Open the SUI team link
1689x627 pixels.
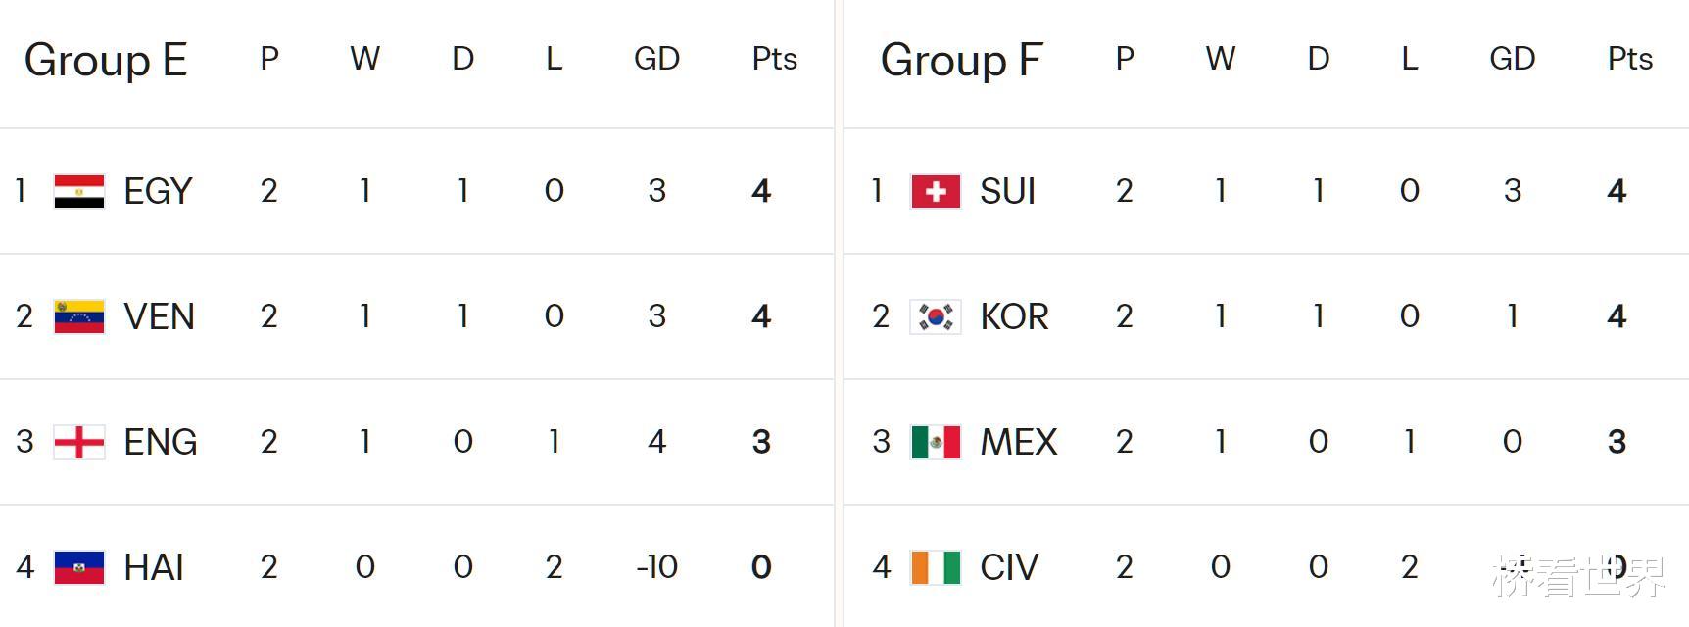point(1007,191)
